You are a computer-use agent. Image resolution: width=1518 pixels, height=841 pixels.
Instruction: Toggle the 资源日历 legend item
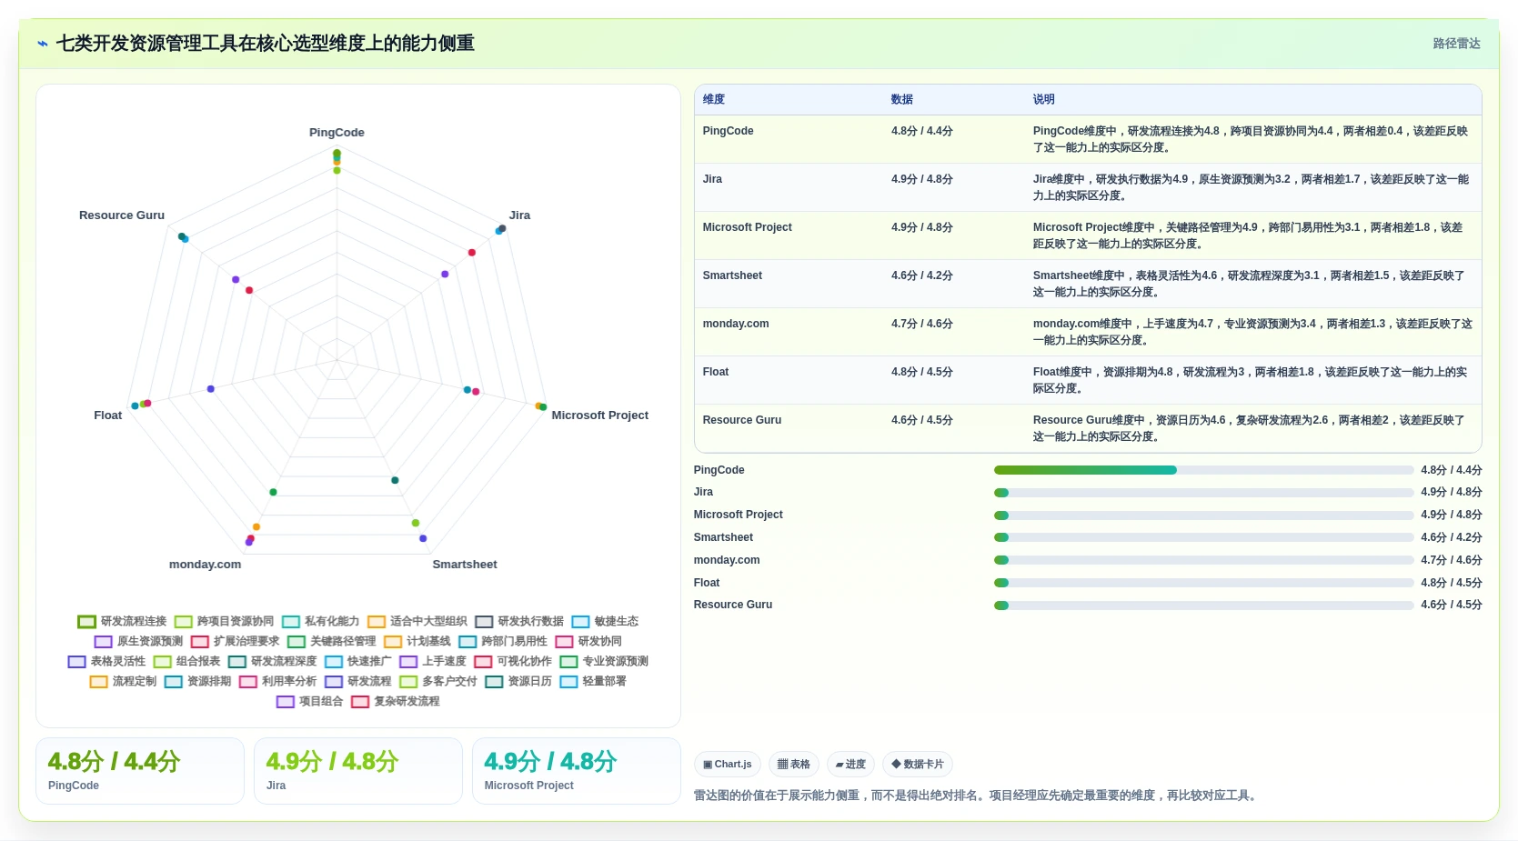pos(518,682)
